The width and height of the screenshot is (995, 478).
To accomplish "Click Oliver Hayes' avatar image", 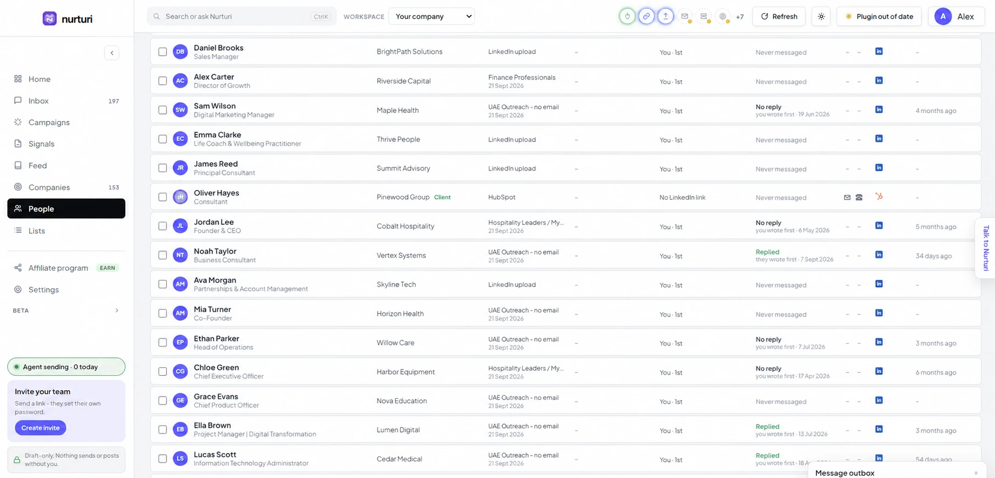I will tap(180, 197).
